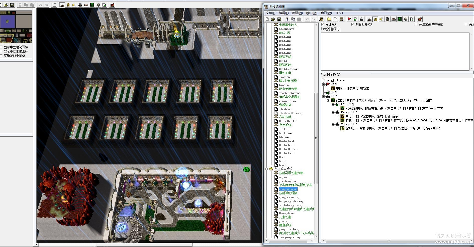The image size is (474, 247).
Task: Select the 单位 - 任意单位 被攻击 event
Action: 352,88
